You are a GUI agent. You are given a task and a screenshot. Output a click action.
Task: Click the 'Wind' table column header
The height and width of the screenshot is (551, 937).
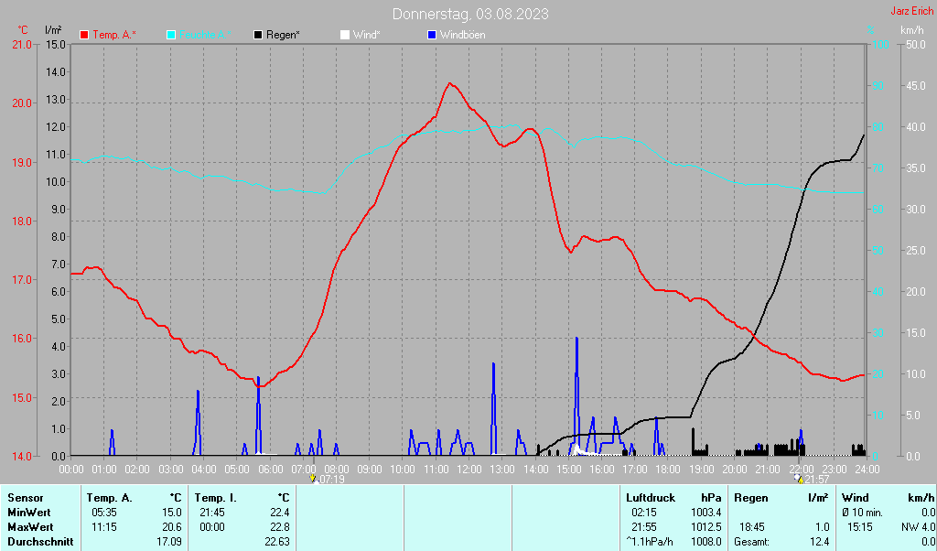point(856,498)
